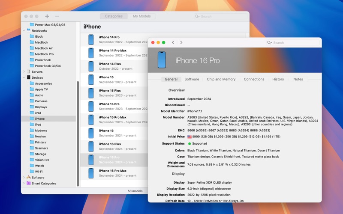Open the History tab

[278, 79]
